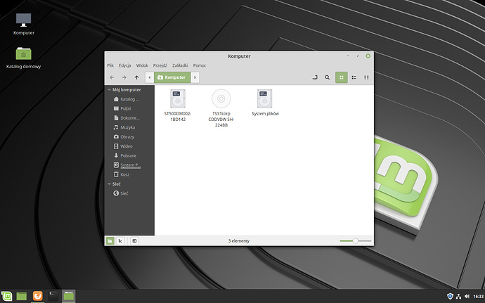Open the Widok menu
The image size is (485, 303).
pos(143,65)
